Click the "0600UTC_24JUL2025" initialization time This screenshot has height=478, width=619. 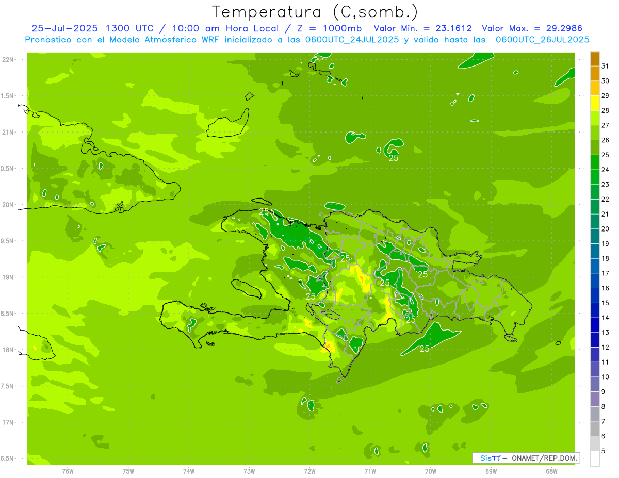(x=352, y=39)
